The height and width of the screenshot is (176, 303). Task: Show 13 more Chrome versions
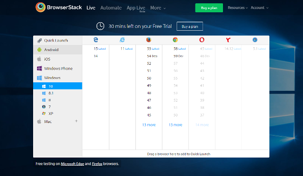[x=176, y=125]
